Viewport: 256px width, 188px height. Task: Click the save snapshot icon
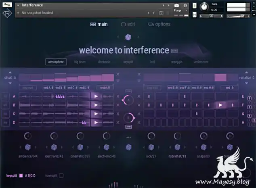[x=161, y=13]
